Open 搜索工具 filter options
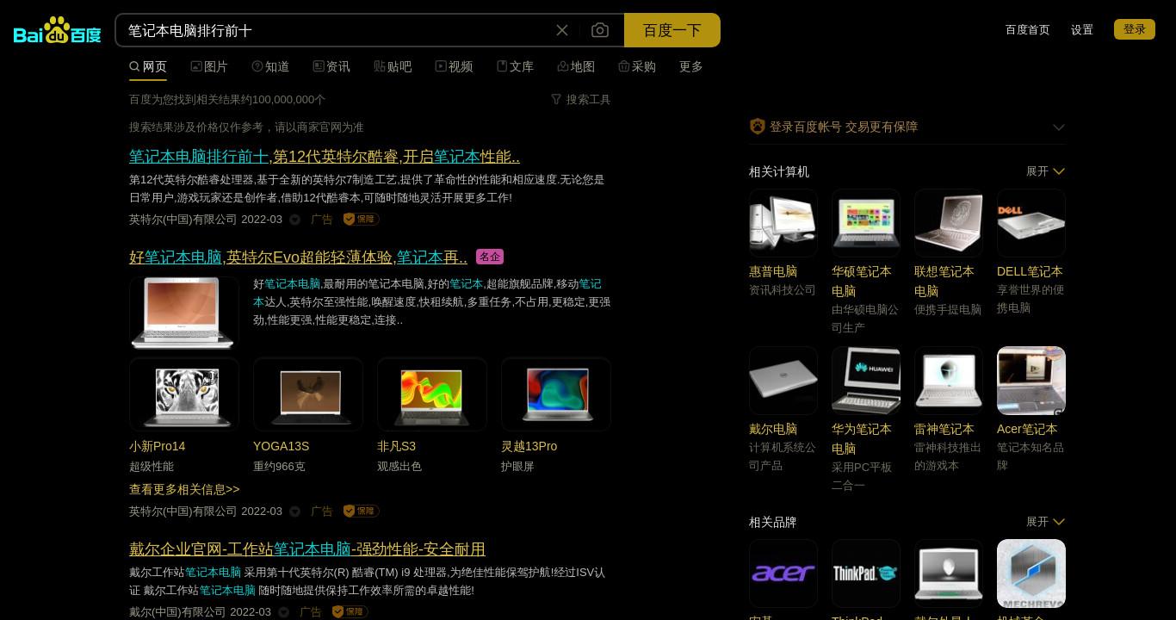 click(581, 99)
